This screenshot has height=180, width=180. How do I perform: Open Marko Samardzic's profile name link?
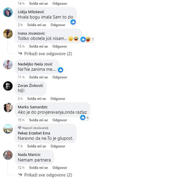pyautogui.click(x=33, y=107)
